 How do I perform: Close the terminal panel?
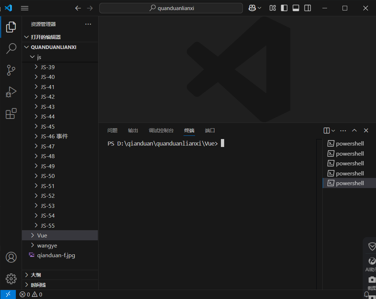(366, 130)
